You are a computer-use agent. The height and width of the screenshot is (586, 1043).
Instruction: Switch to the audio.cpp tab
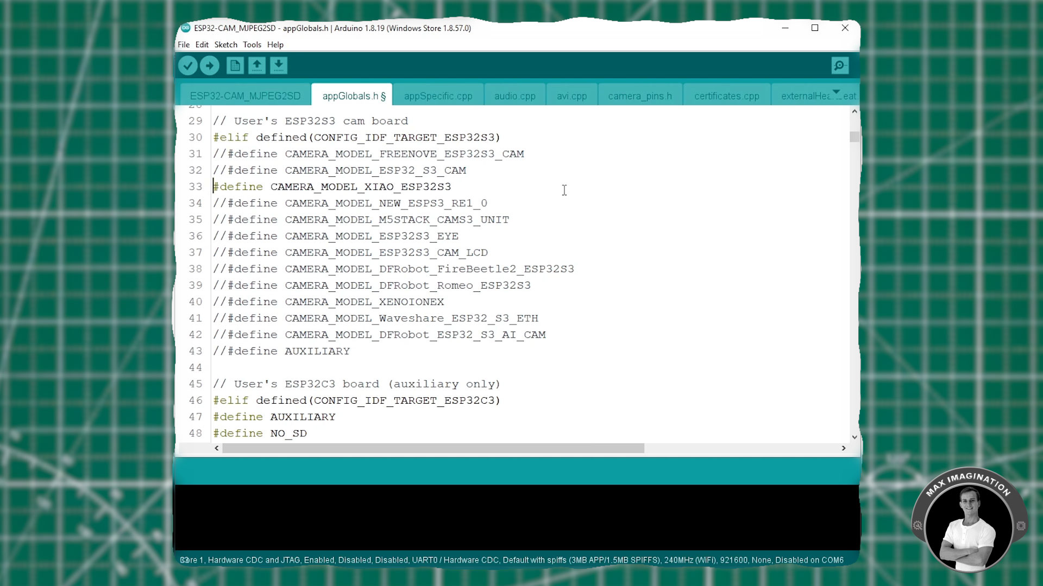[514, 95]
